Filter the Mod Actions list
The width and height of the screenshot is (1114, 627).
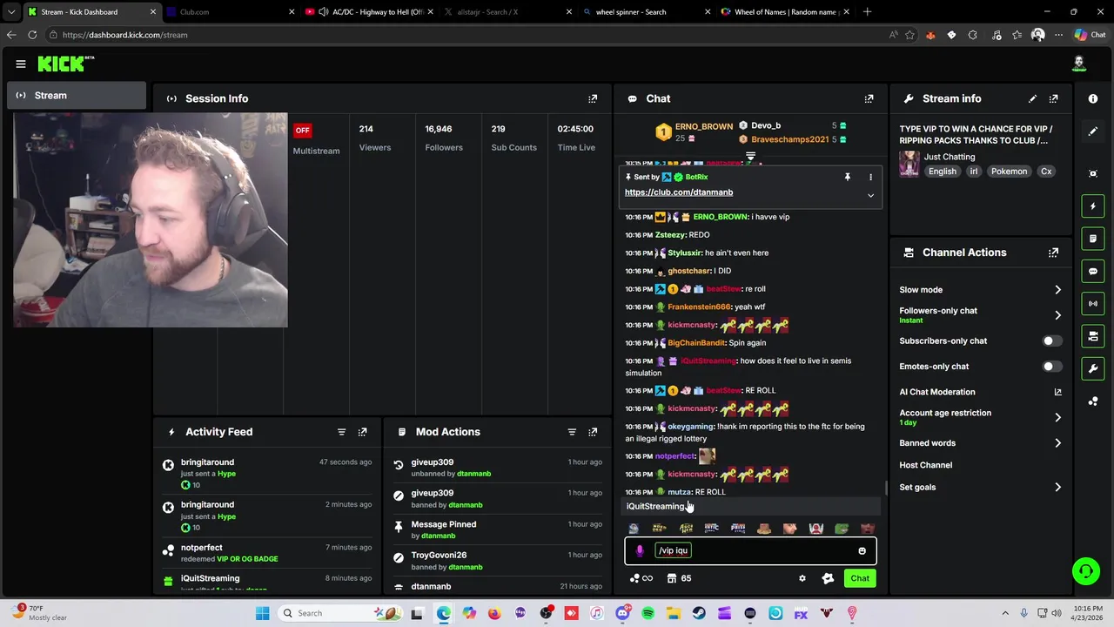pyautogui.click(x=572, y=432)
